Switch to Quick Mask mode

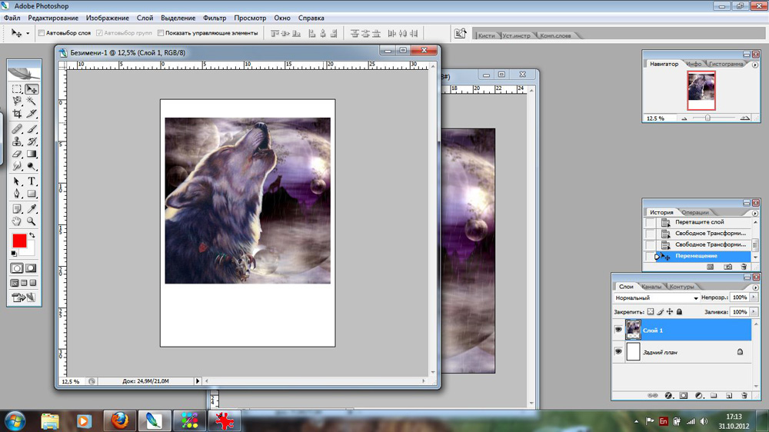[x=31, y=268]
